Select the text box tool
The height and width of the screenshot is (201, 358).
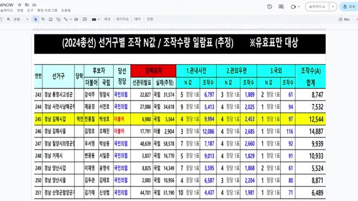[x=43, y=20]
